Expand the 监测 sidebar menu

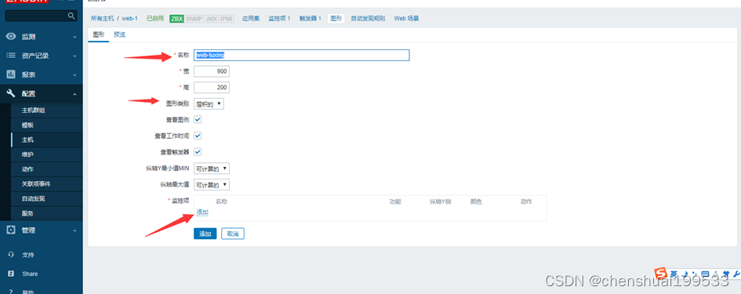[x=74, y=37]
